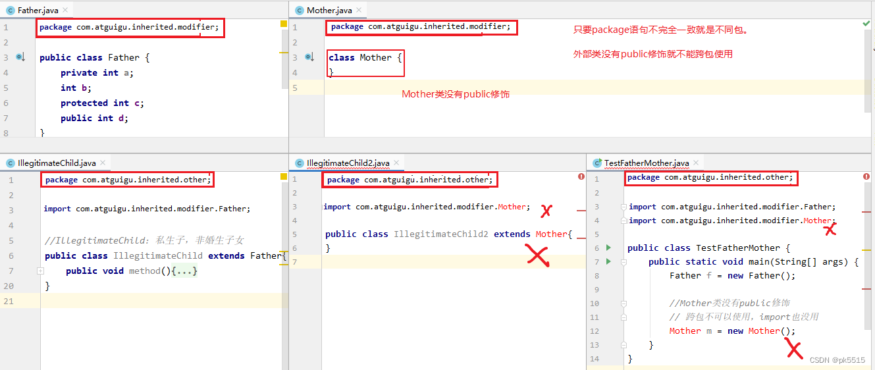Screen dimensions: 875x370
Task: Click the folded {...} body placeholder of method()
Action: [184, 271]
